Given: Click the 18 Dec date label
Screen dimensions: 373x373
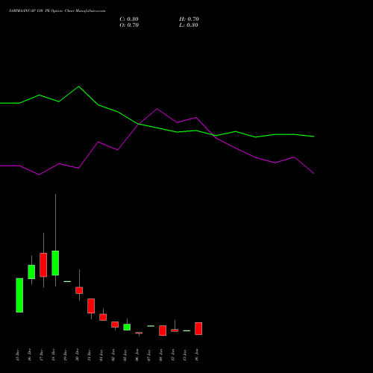Looking at the screenshot, I should 53,355.
